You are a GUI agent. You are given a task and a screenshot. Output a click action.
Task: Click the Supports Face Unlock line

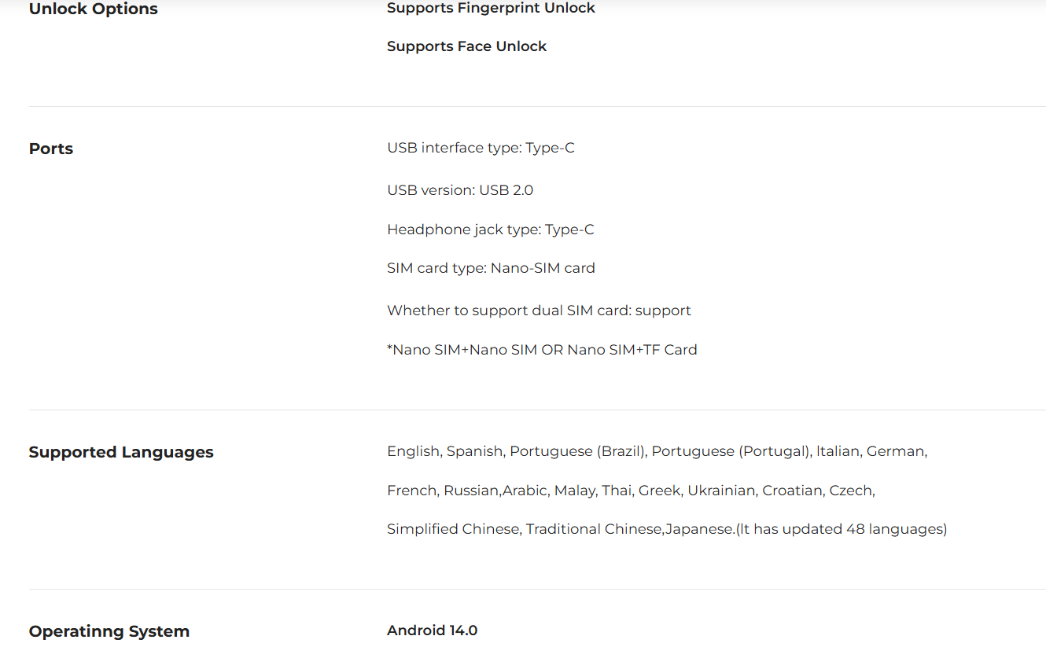(466, 46)
